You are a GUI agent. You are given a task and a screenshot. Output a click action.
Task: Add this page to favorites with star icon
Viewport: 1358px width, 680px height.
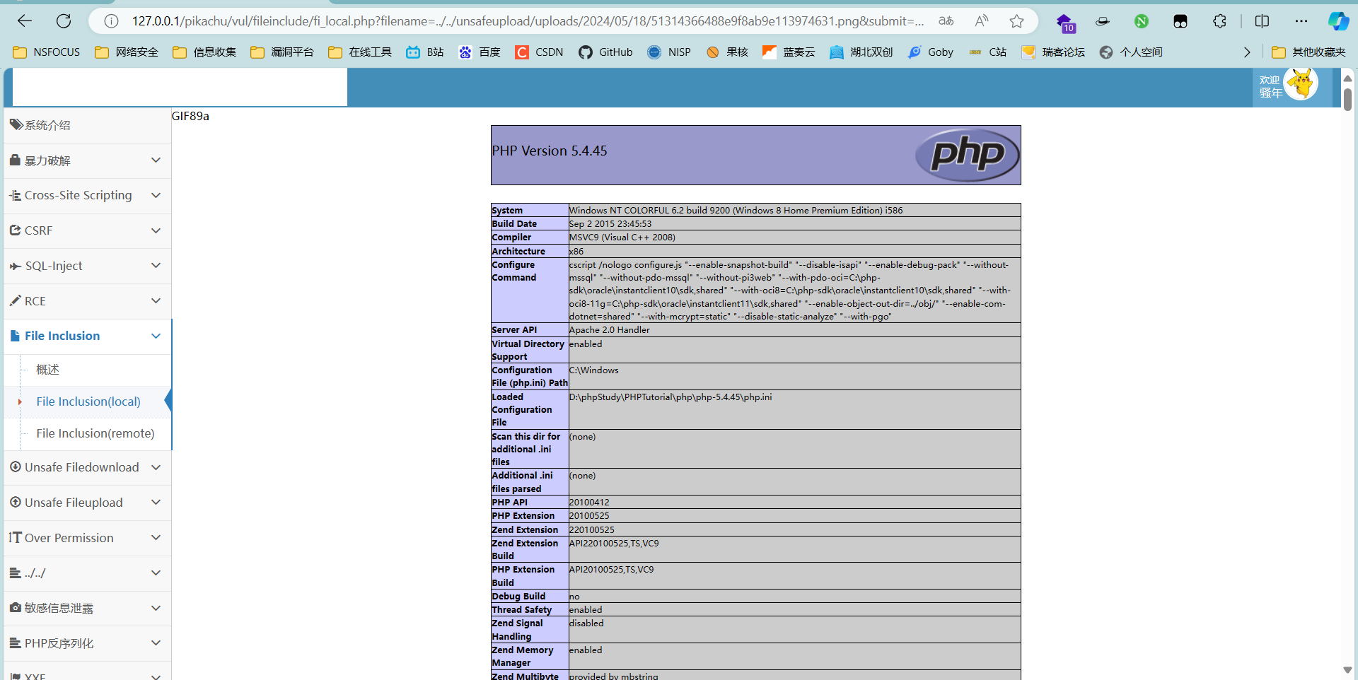(1016, 21)
